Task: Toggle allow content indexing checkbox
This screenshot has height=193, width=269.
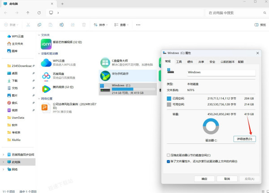Action: (168, 161)
